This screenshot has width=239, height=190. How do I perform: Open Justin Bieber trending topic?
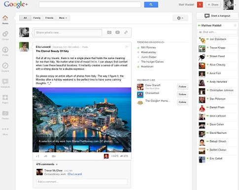[x=149, y=57]
